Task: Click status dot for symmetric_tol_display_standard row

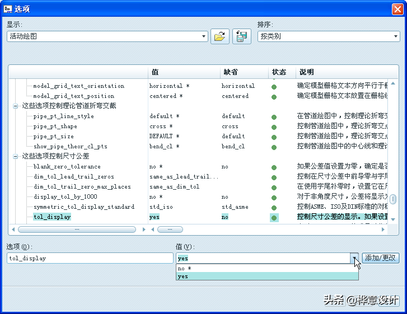Action: click(x=274, y=208)
